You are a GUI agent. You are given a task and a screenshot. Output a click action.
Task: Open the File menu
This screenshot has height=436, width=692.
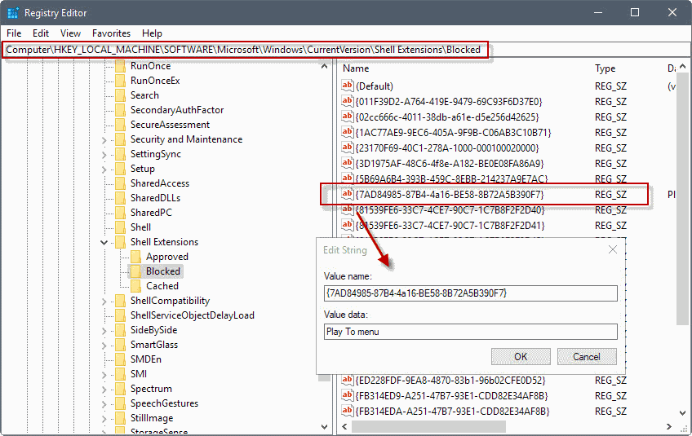[14, 33]
